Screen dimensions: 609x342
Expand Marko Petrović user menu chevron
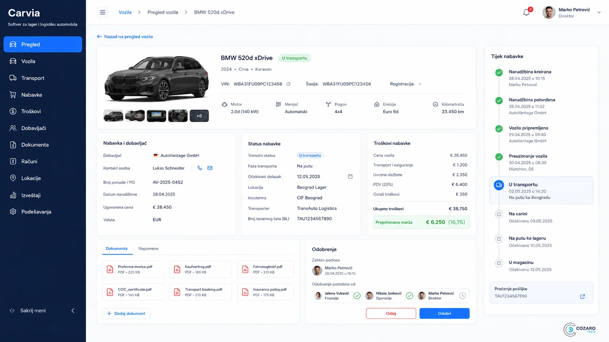599,12
